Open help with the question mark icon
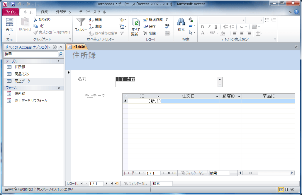Screen dimensions: 302x195 coord(296,12)
